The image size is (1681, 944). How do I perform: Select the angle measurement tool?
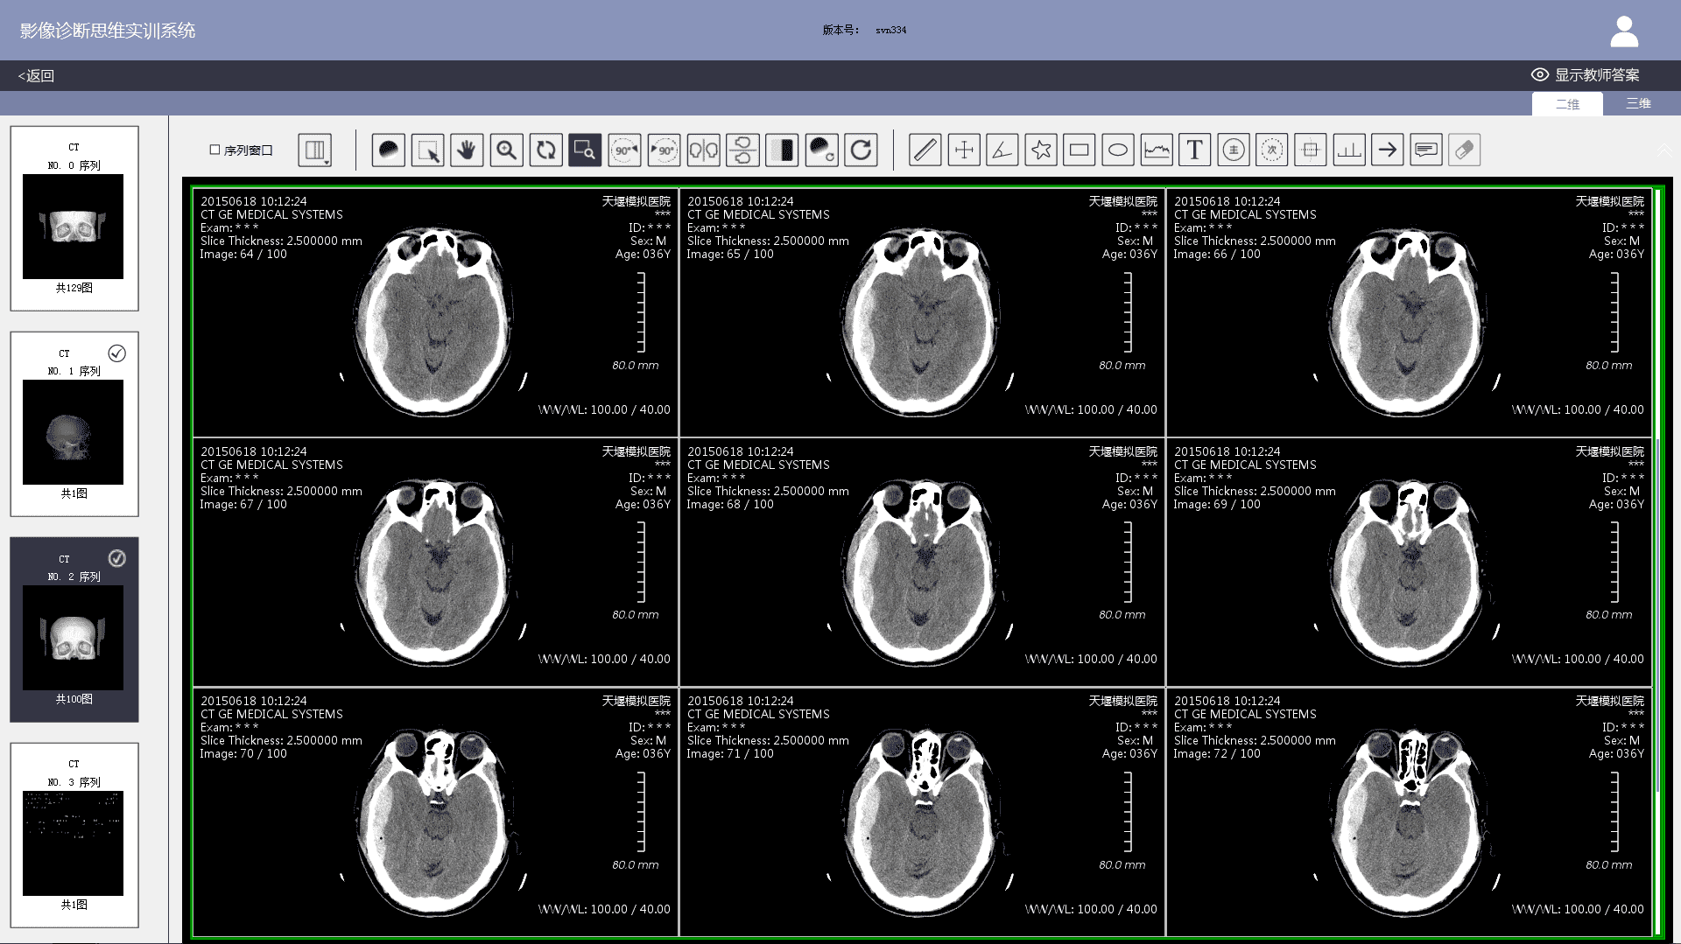tap(1002, 150)
